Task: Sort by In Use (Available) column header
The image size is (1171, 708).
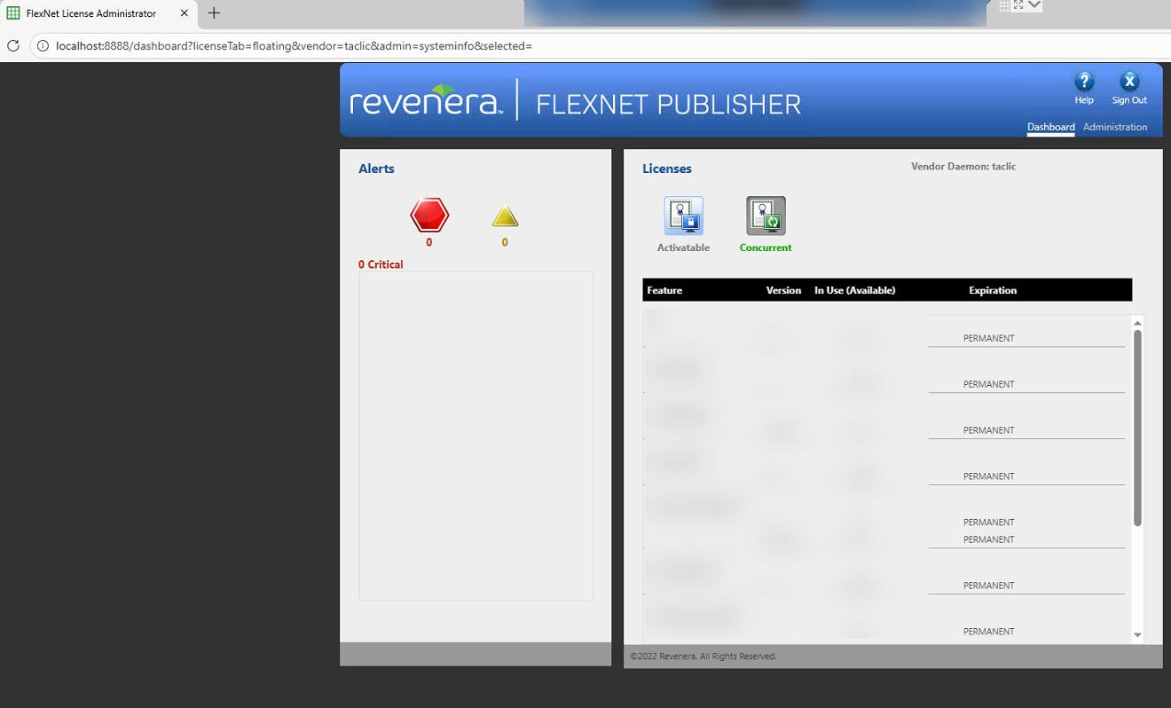Action: point(855,290)
